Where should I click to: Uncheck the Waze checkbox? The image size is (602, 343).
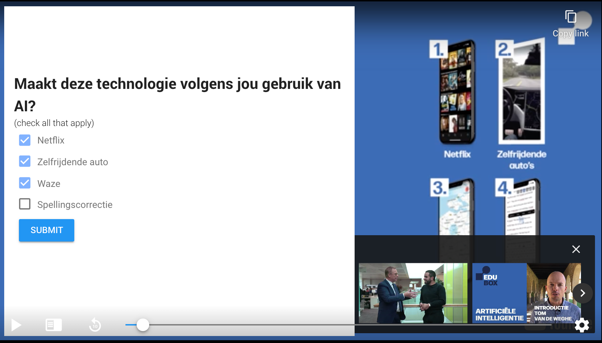(25, 183)
